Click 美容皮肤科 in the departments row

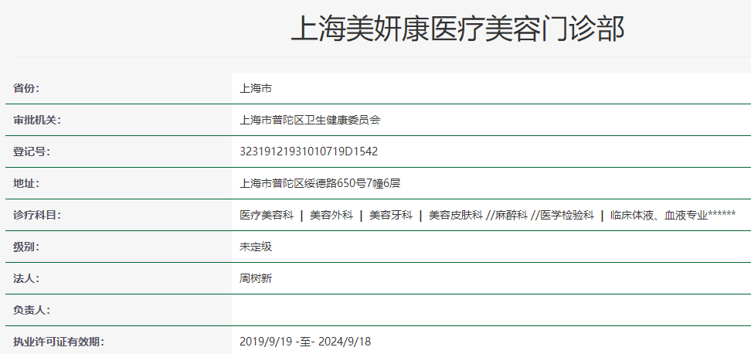(x=455, y=215)
